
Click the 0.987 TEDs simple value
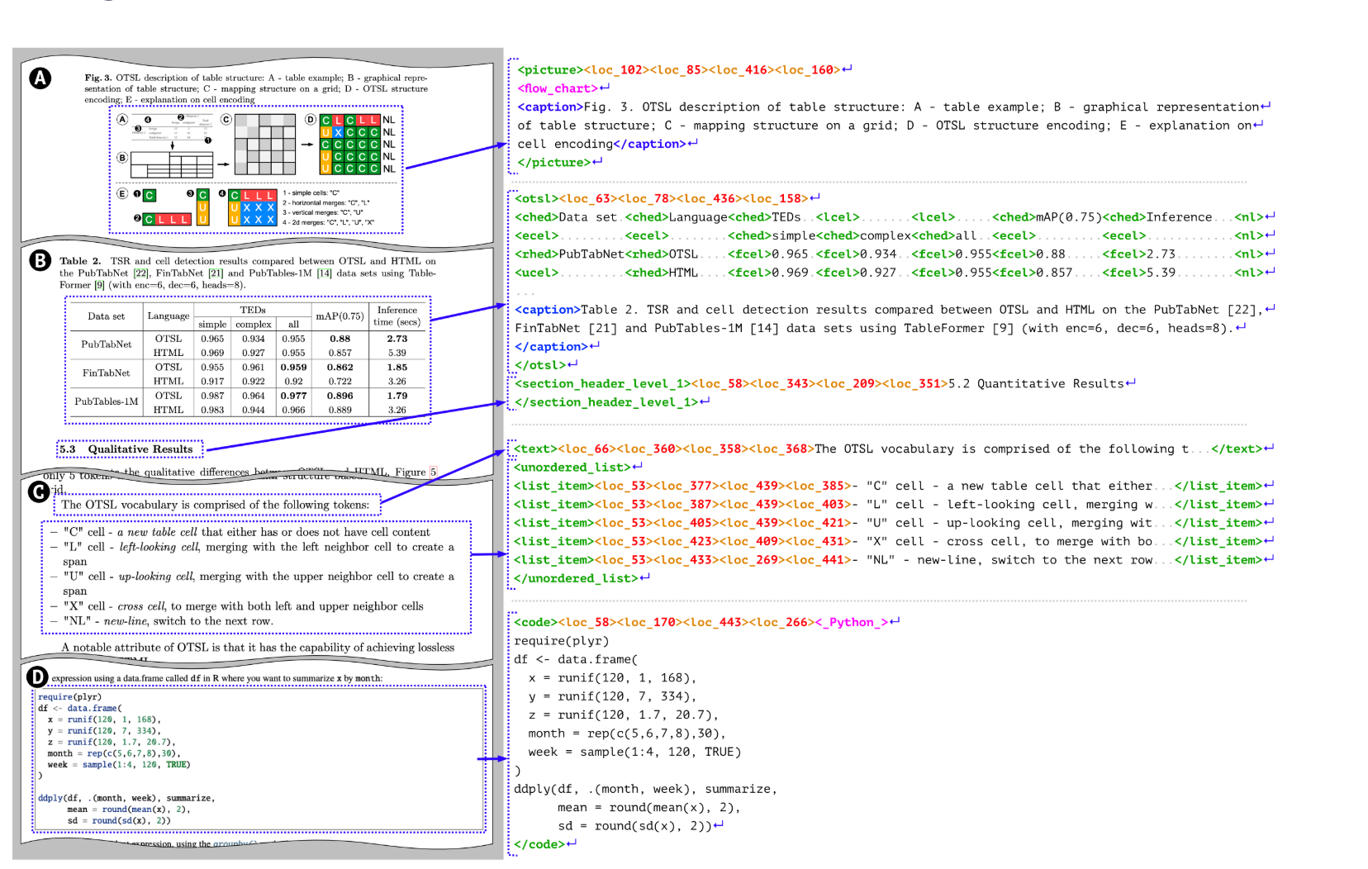(x=212, y=396)
